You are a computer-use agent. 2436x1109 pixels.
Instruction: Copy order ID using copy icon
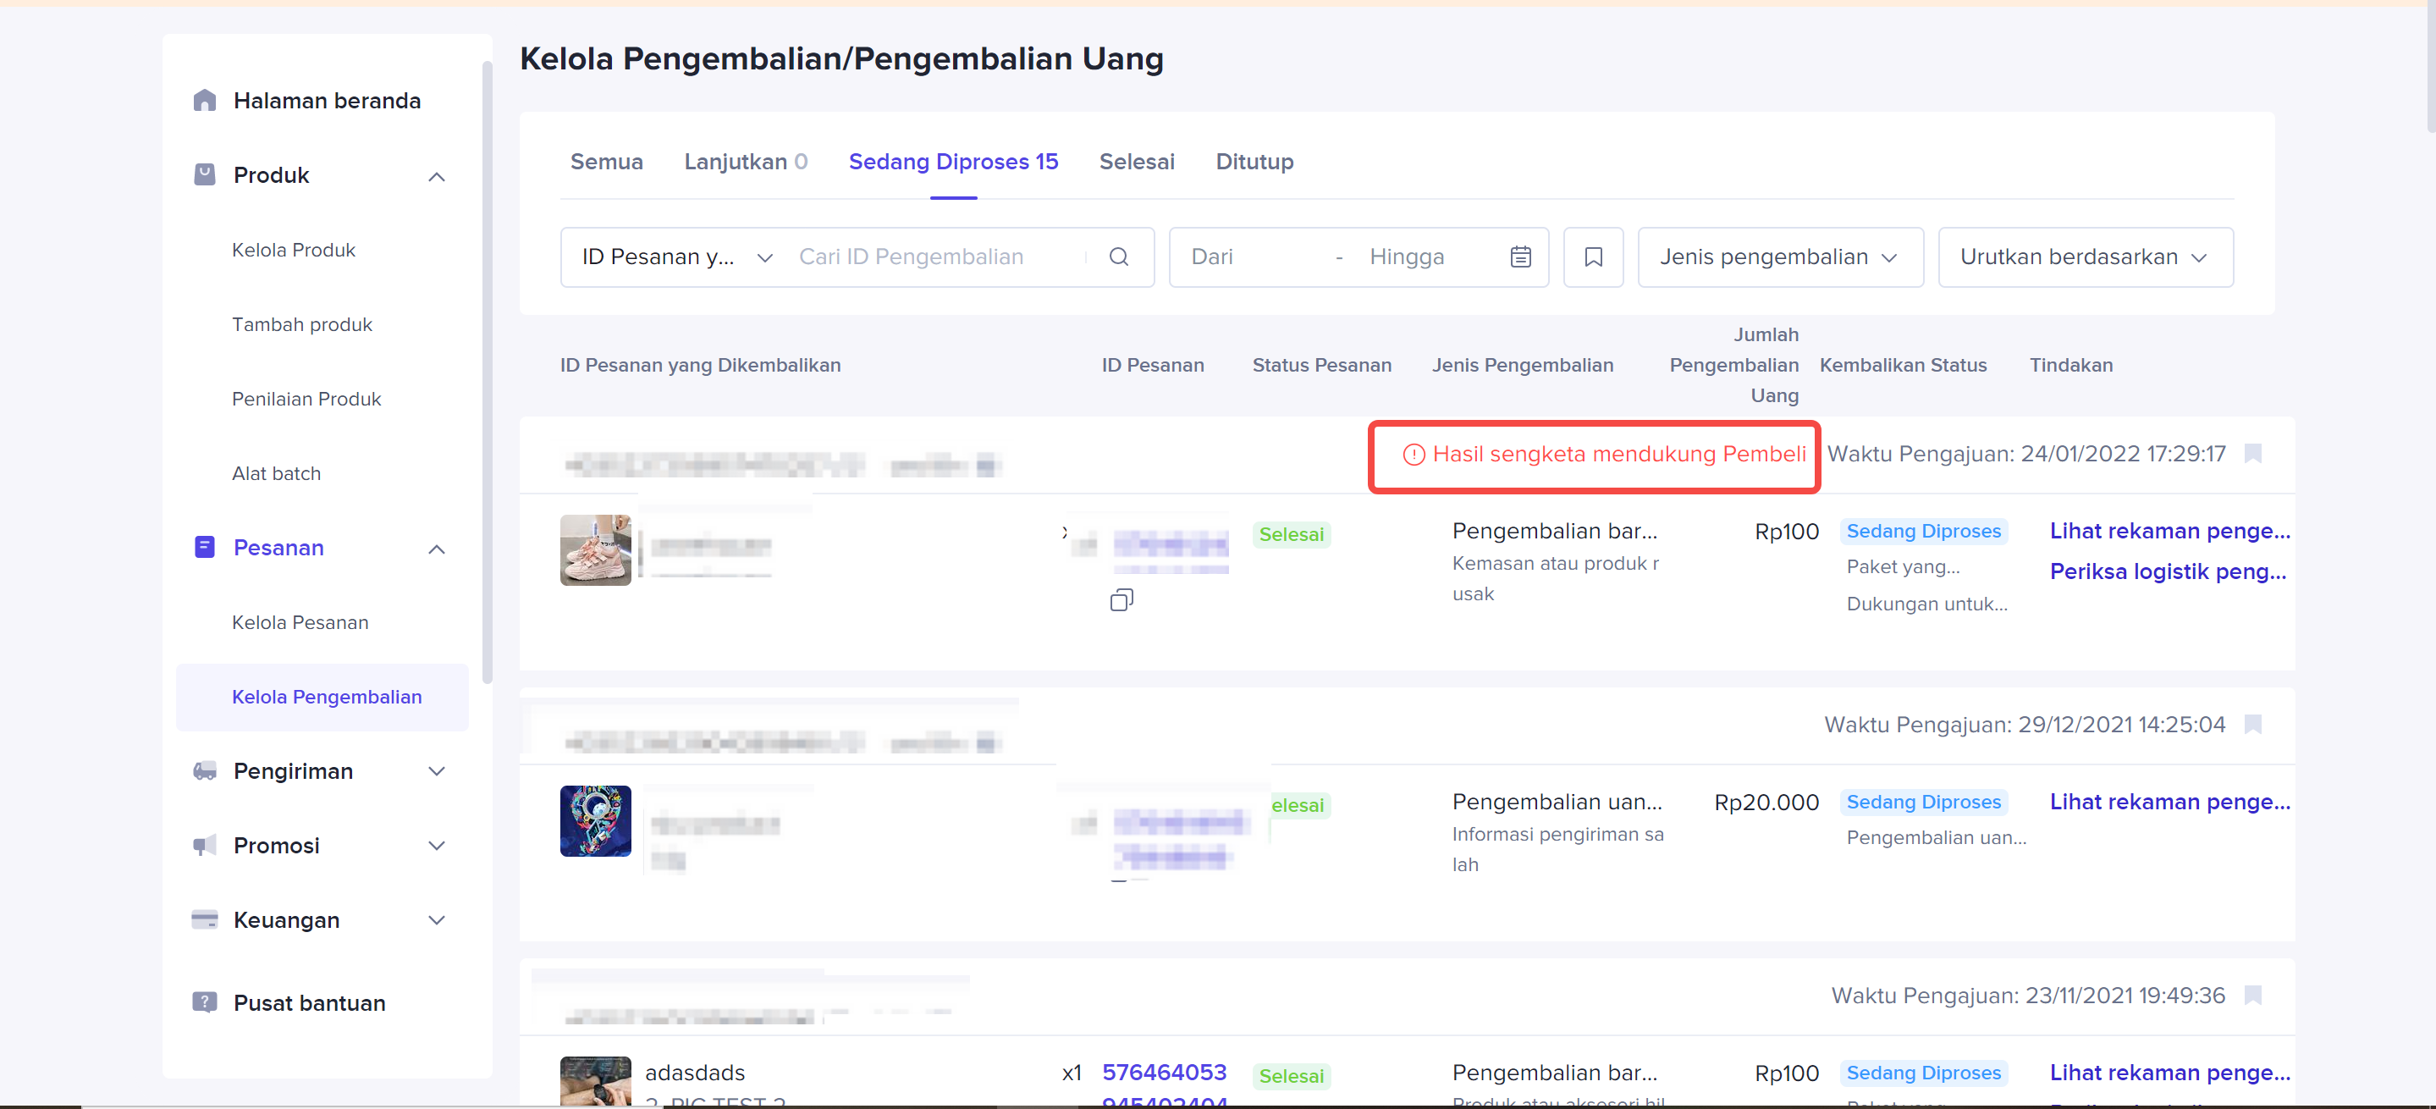coord(1122,600)
